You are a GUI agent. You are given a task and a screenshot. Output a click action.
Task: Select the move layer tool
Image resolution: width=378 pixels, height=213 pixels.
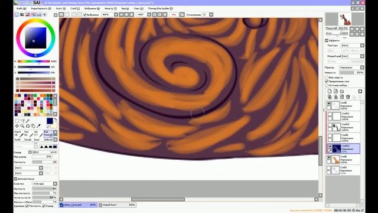coord(17,126)
